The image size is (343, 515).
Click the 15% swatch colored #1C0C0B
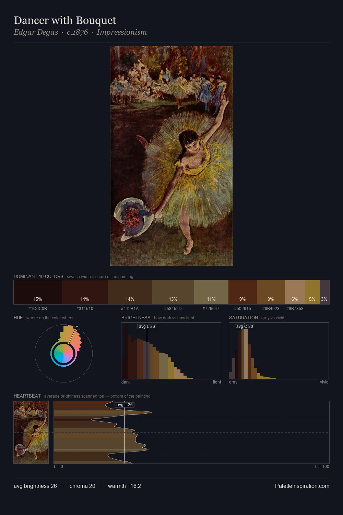(x=38, y=292)
